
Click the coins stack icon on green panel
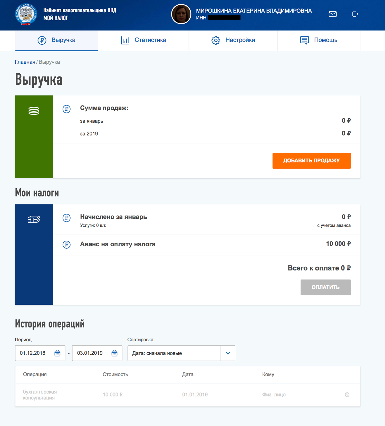(x=34, y=111)
